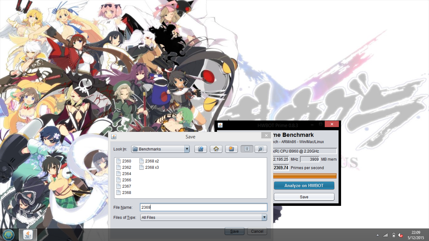
Task: Click Analyze on HWBOT button
Action: 304,185
